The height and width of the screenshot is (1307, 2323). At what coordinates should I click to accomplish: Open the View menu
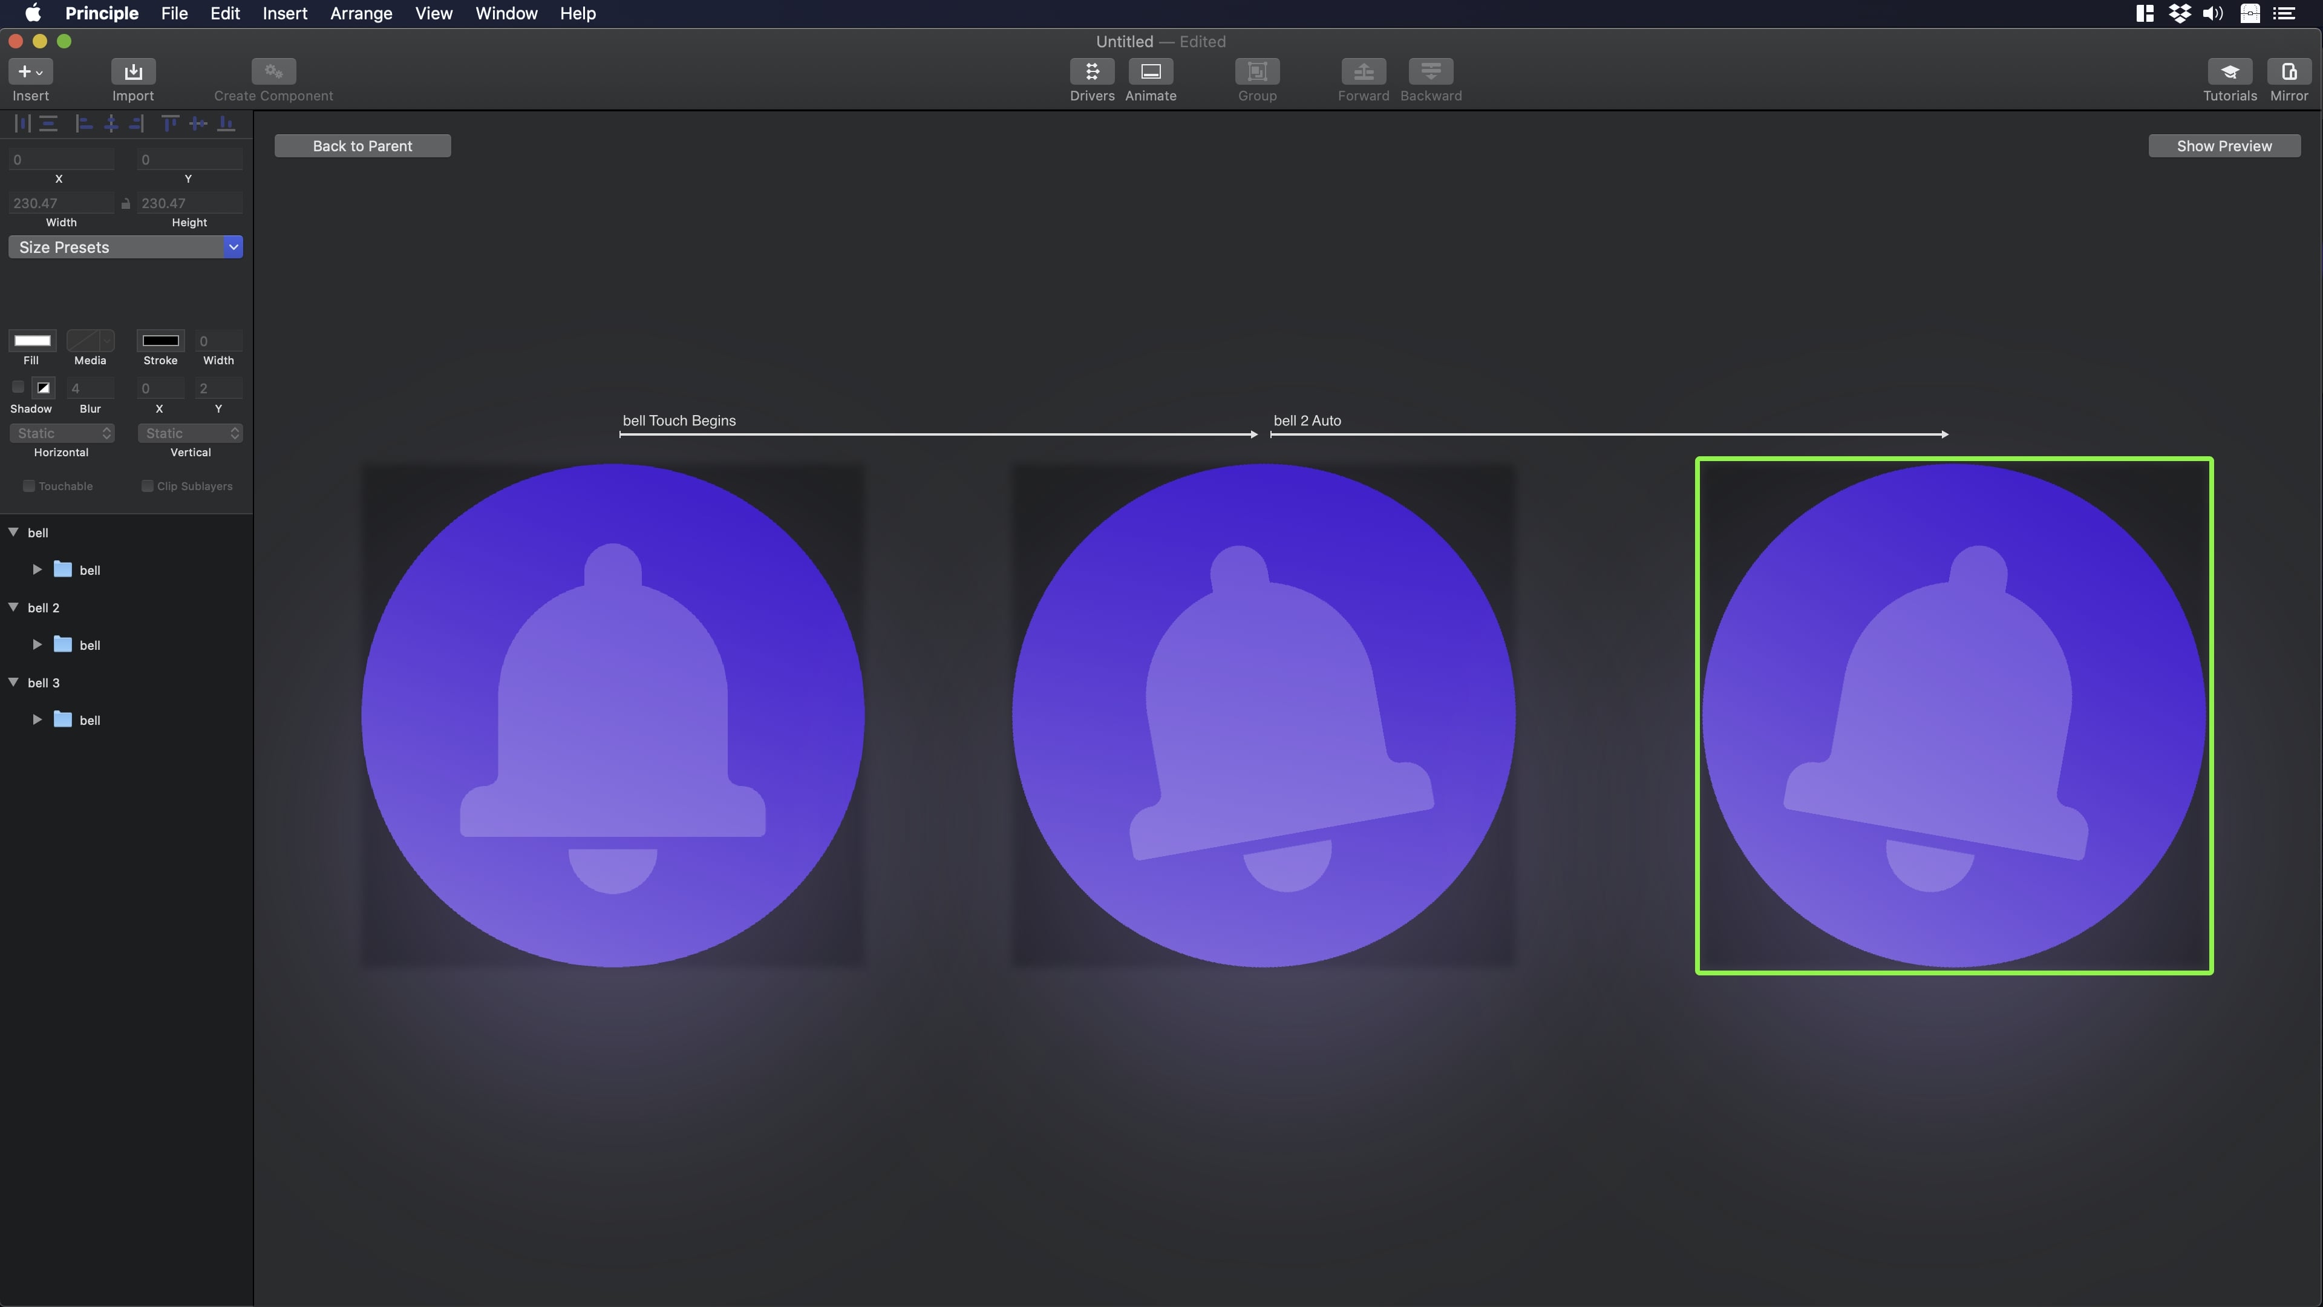click(433, 13)
